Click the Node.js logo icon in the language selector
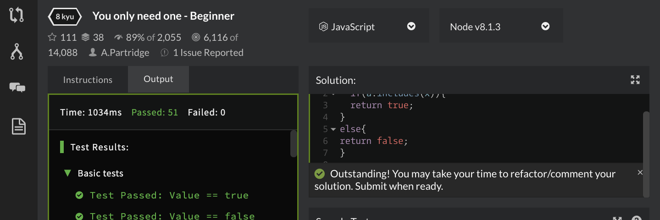Image resolution: width=660 pixels, height=220 pixels. 323,27
